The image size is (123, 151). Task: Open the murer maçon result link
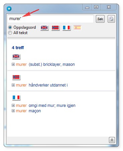[21, 111]
